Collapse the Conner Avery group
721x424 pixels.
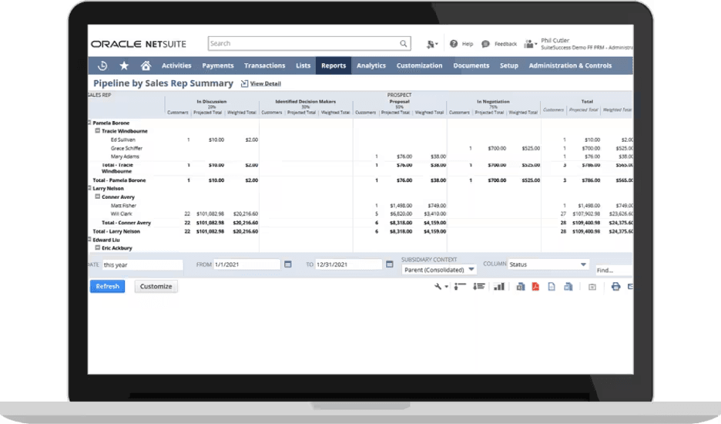98,197
